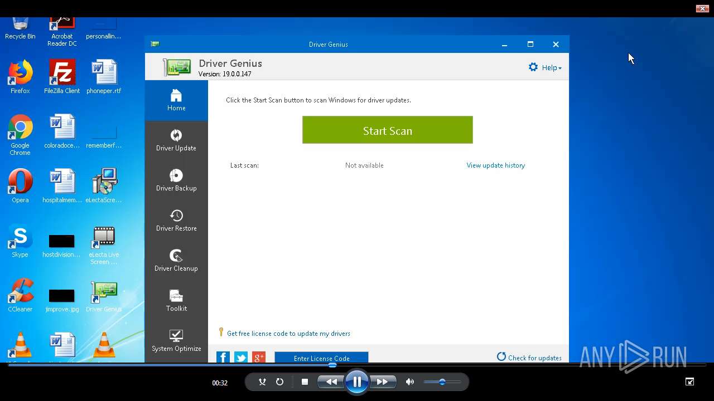Open the System Optimize section
Screen dimensions: 714x401
(x=176, y=341)
